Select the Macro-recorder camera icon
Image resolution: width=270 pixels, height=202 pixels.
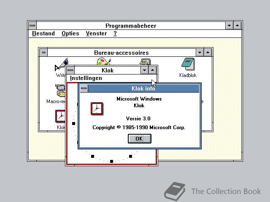pyautogui.click(x=60, y=90)
